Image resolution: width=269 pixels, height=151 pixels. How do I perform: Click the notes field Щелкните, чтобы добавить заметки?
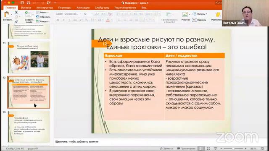pyautogui.click(x=77, y=142)
